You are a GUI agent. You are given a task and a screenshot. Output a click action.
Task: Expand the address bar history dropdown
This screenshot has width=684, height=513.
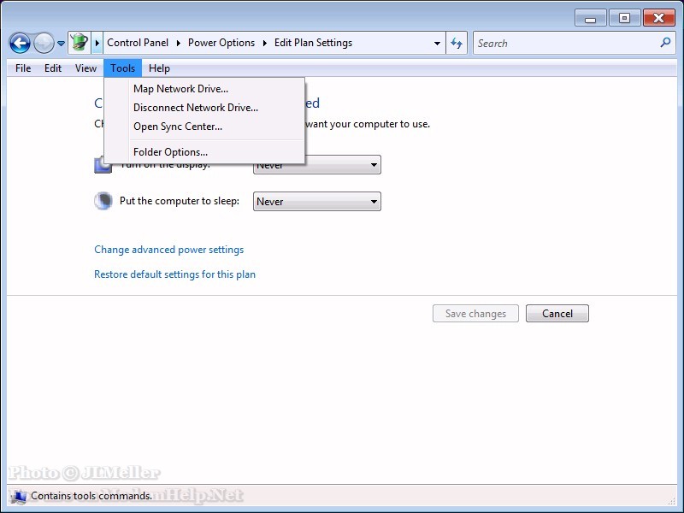[438, 43]
